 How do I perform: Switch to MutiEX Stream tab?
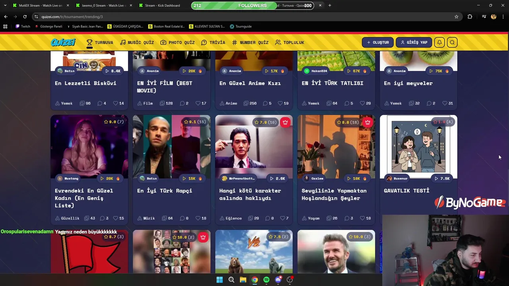(41, 6)
